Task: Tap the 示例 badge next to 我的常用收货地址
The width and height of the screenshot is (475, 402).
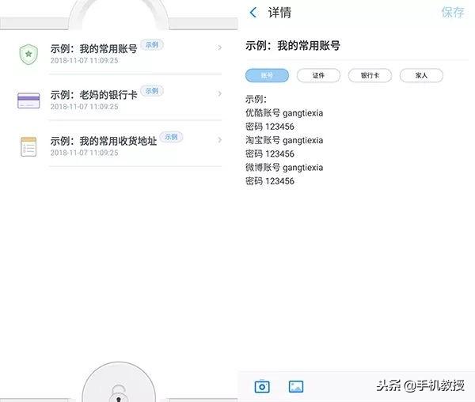Action: [x=171, y=137]
